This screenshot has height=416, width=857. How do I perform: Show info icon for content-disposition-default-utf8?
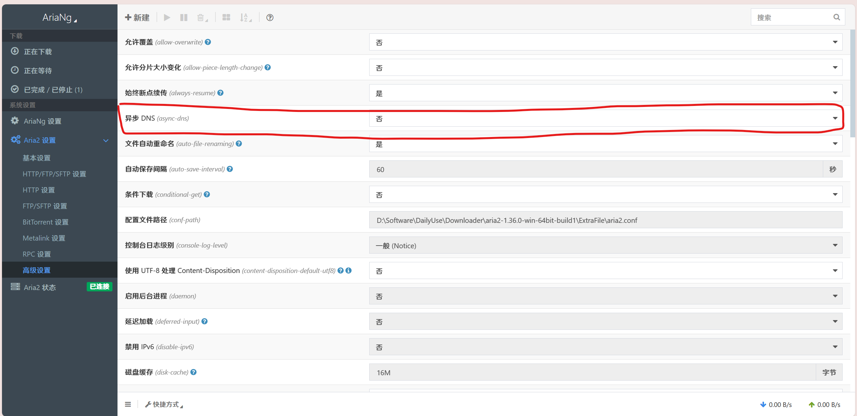348,270
